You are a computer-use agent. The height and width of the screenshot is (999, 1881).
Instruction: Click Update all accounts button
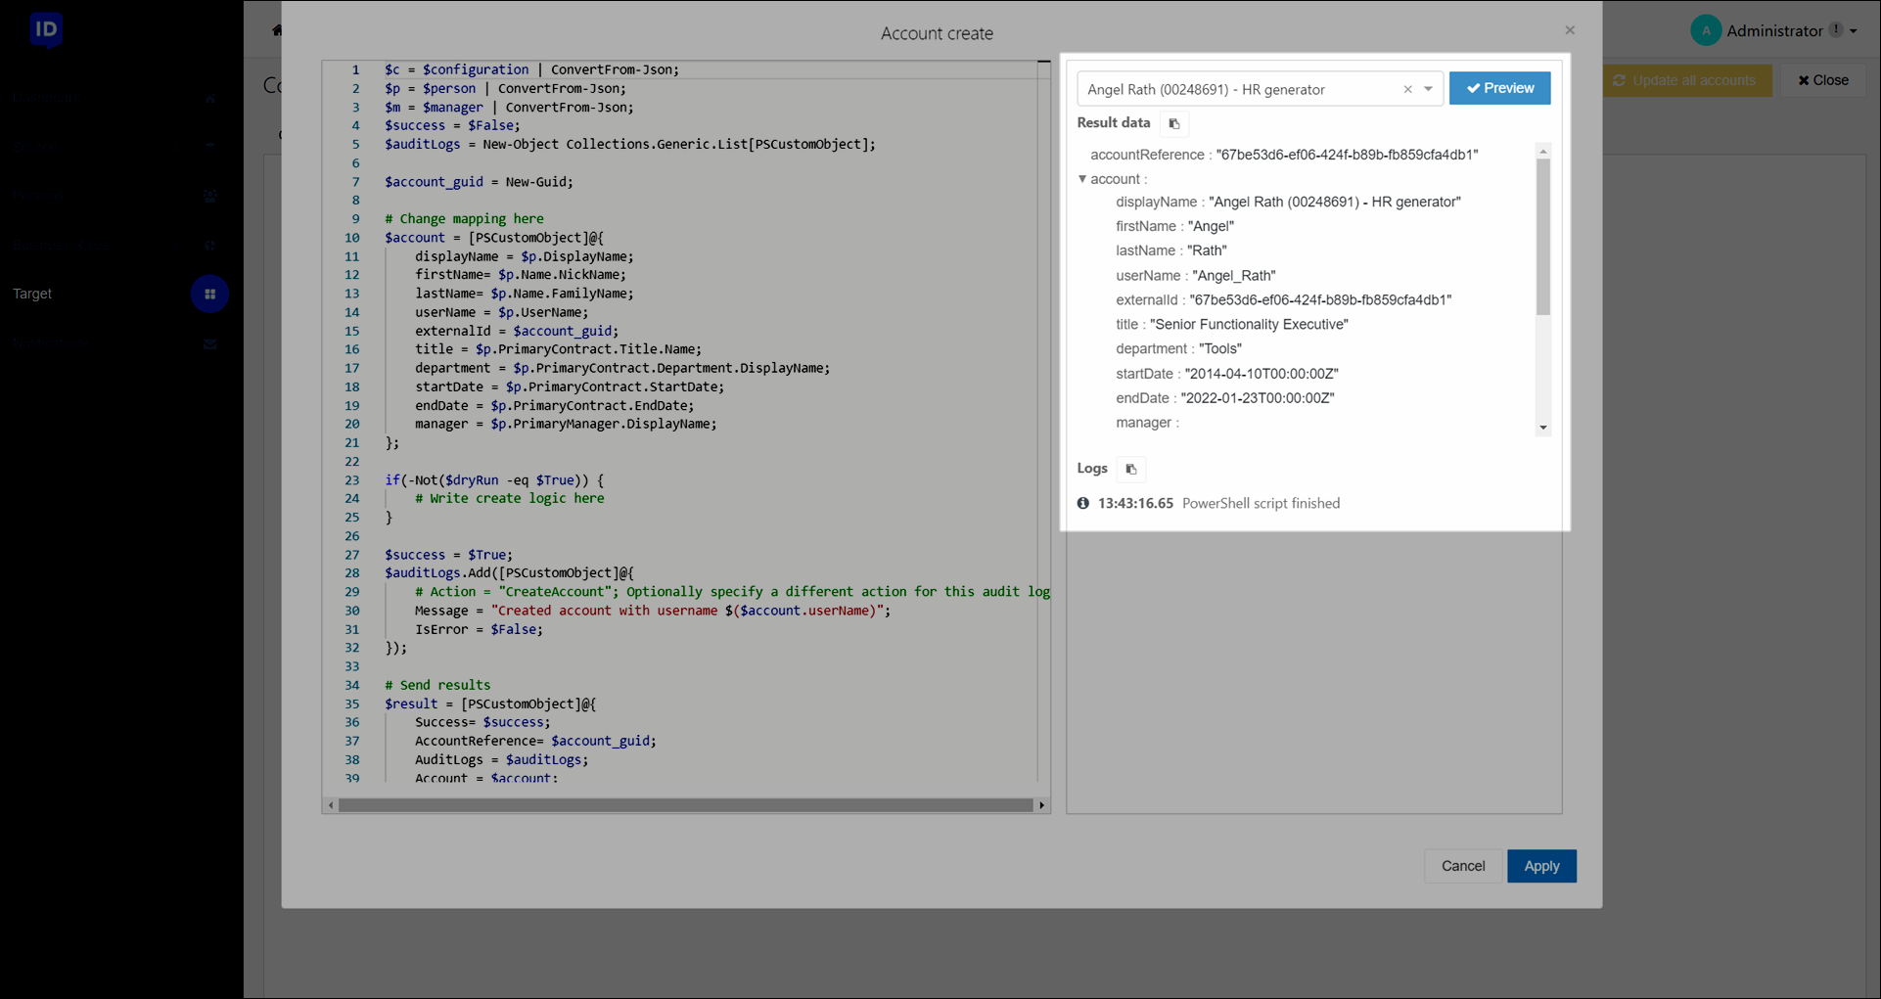point(1687,80)
